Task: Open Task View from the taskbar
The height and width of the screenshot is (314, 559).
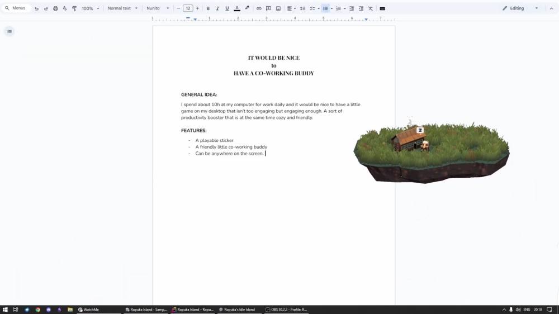Action: tap(16, 310)
